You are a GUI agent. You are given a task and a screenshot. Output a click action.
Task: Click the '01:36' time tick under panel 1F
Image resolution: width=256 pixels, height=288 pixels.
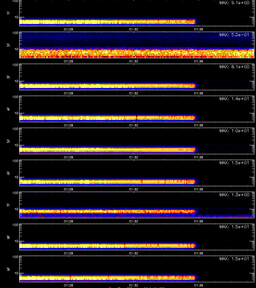coord(198,29)
